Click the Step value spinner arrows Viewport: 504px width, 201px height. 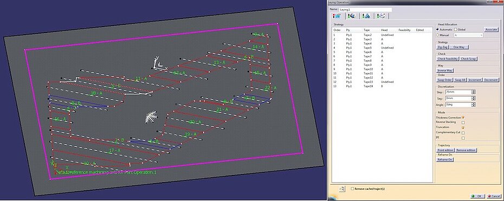click(473, 92)
